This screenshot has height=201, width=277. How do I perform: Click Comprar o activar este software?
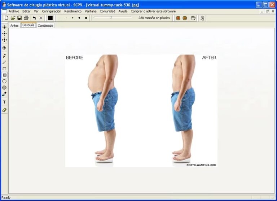[x=153, y=11]
